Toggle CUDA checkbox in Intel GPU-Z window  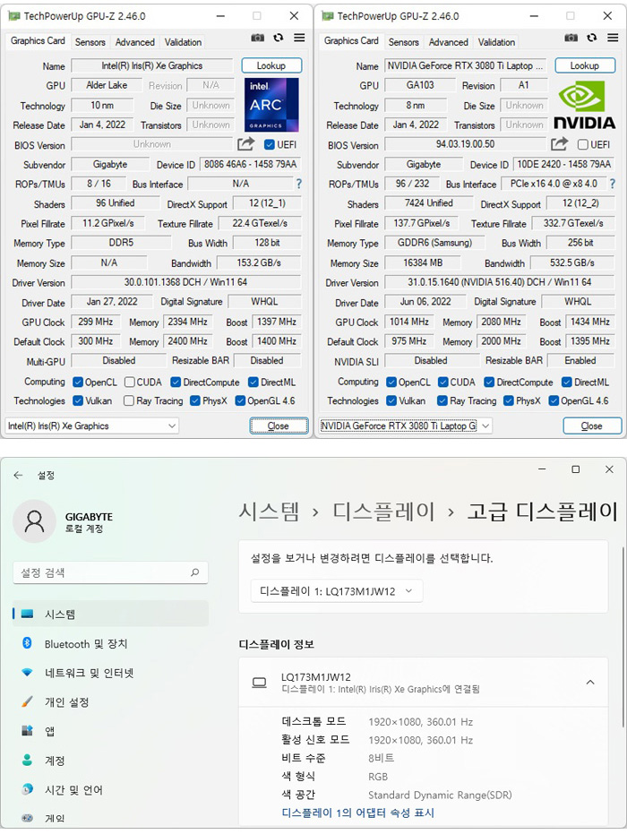coord(130,383)
